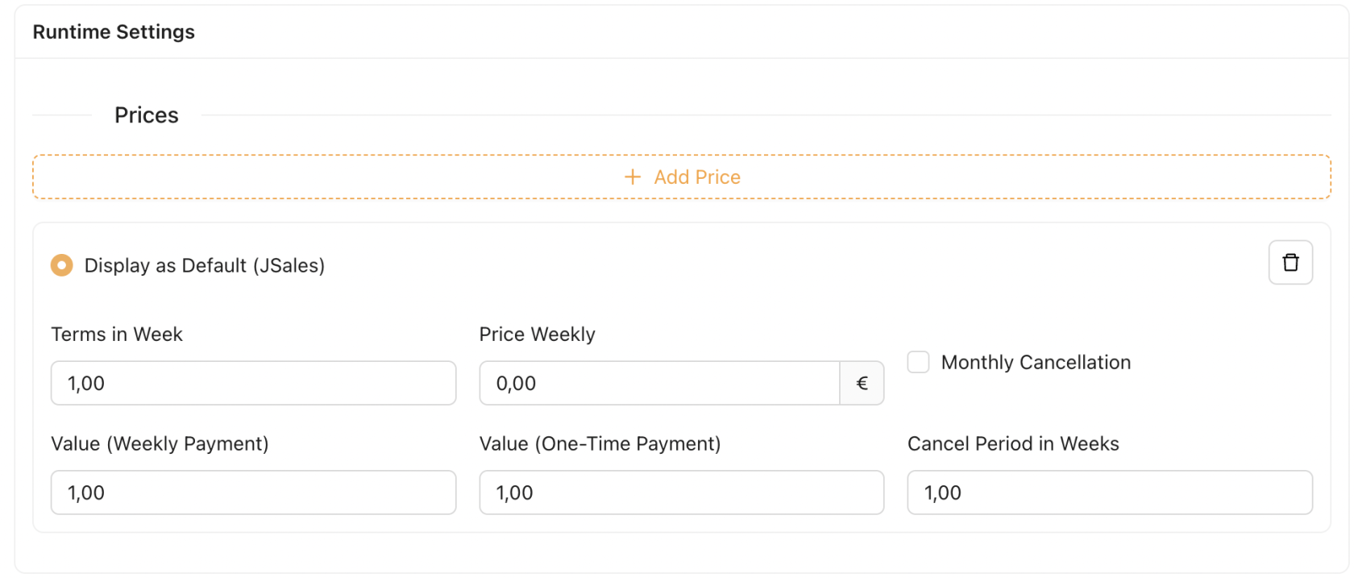The image size is (1354, 578).
Task: Click the Runtime Settings panel header
Action: pyautogui.click(x=114, y=32)
